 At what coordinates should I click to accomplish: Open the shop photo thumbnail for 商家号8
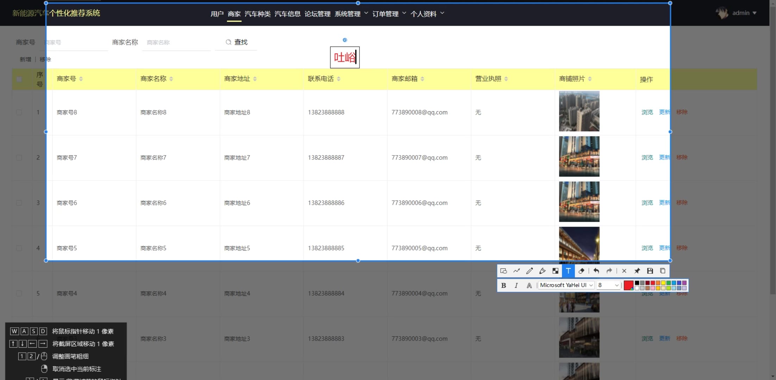579,111
